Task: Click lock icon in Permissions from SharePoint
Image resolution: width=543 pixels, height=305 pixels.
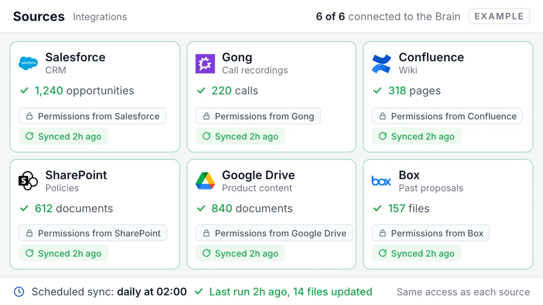Action: point(30,233)
